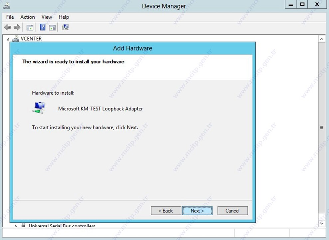Screen dimensions: 329x240
Task: Click the 'Hardware to install:' label
Action: [53, 93]
